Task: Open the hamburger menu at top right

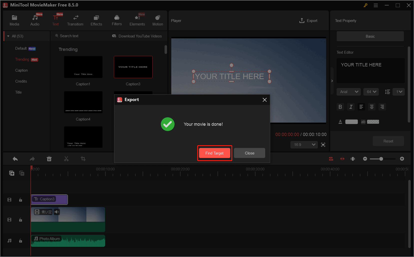Action: pyautogui.click(x=376, y=5)
